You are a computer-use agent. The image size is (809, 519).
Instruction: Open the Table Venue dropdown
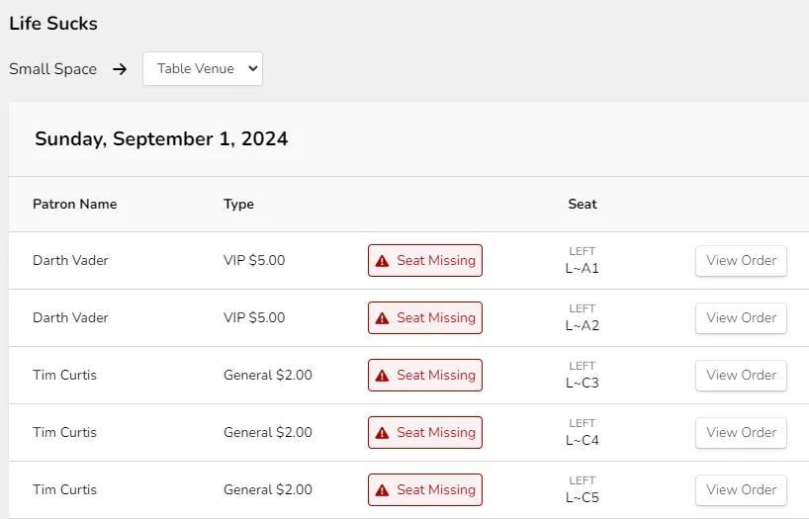[x=203, y=68]
